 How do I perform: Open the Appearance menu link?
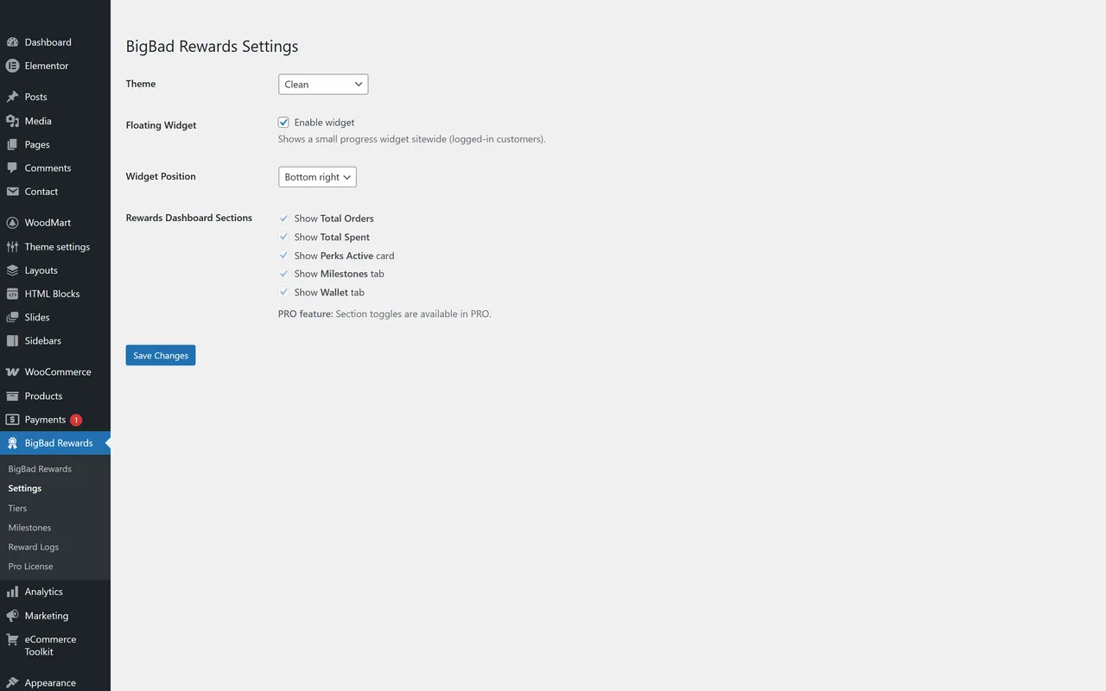[50, 682]
